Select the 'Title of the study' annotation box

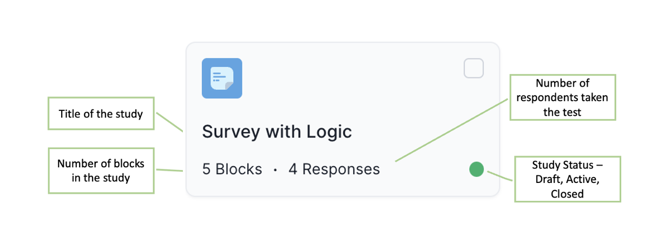coord(101,114)
